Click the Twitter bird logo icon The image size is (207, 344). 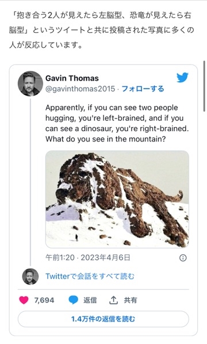click(x=182, y=77)
